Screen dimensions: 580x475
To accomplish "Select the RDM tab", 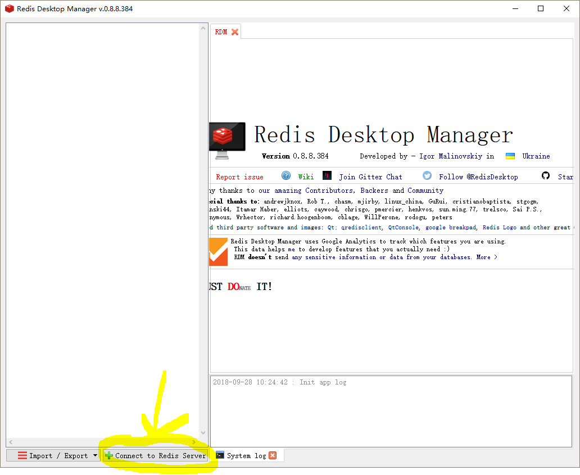I will (x=221, y=32).
